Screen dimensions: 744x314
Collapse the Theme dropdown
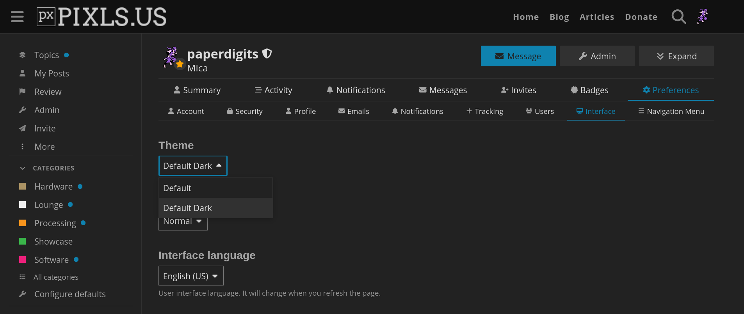(193, 166)
